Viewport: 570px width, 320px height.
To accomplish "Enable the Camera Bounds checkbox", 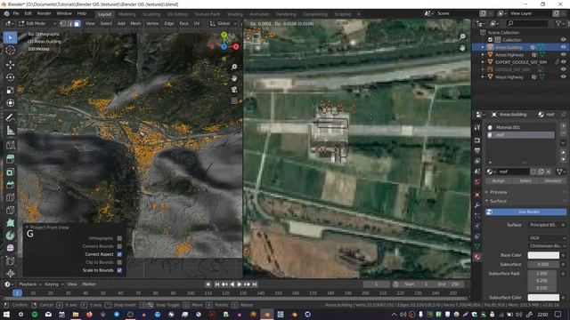I will tap(119, 246).
